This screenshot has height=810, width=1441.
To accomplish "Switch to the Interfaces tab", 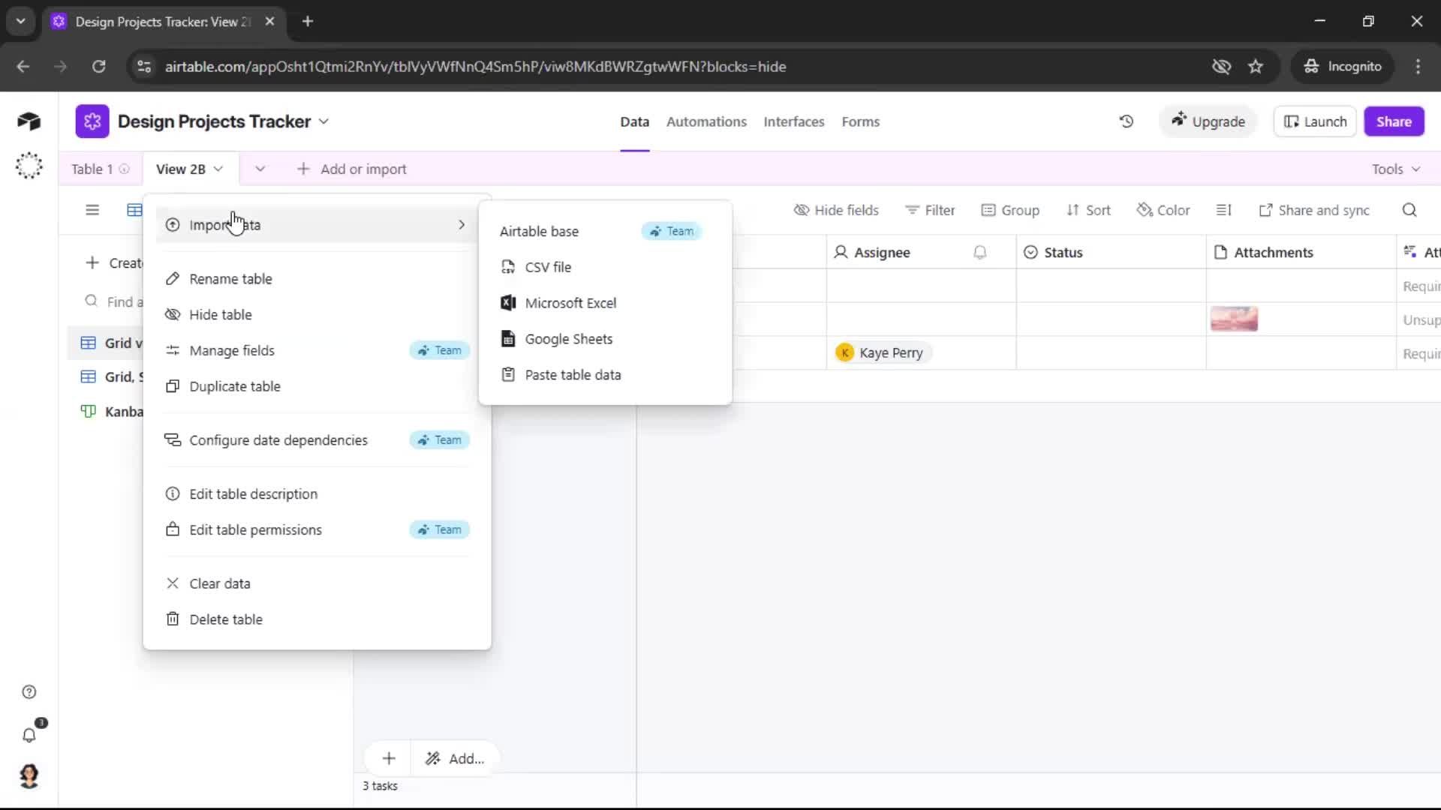I will (793, 121).
